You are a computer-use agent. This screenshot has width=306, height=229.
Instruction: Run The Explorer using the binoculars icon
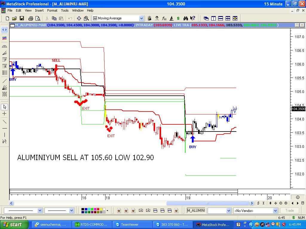(186, 18)
